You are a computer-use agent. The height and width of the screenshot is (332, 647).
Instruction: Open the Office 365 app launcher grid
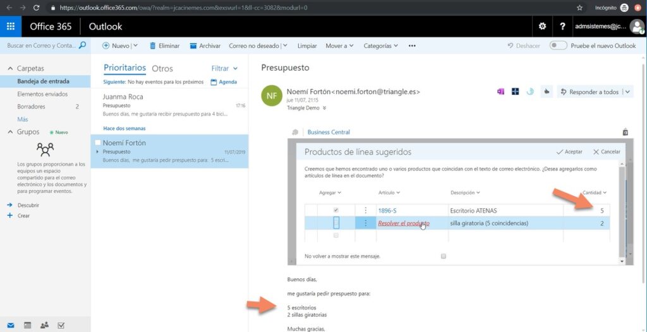click(10, 27)
